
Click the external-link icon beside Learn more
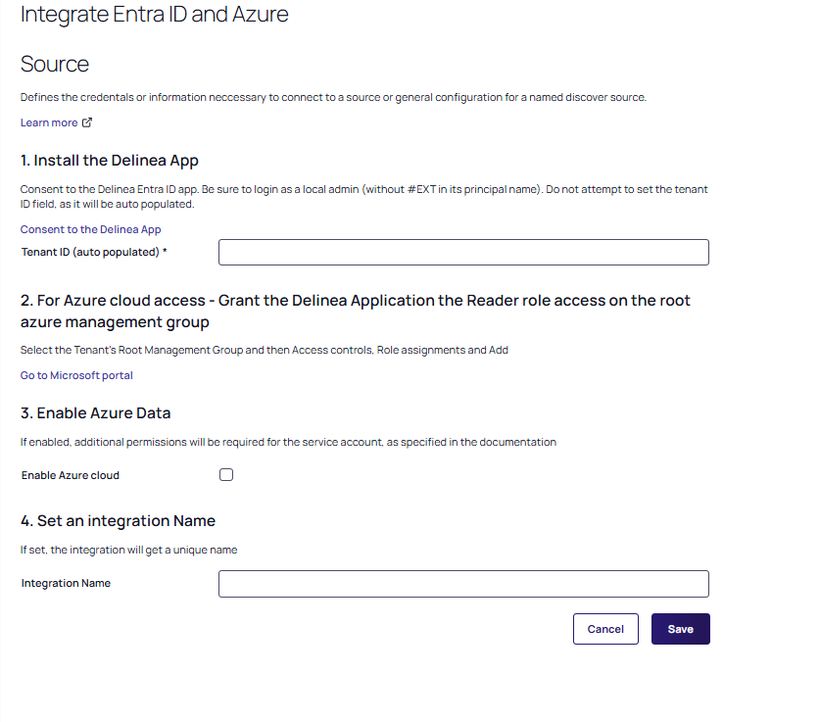point(87,122)
